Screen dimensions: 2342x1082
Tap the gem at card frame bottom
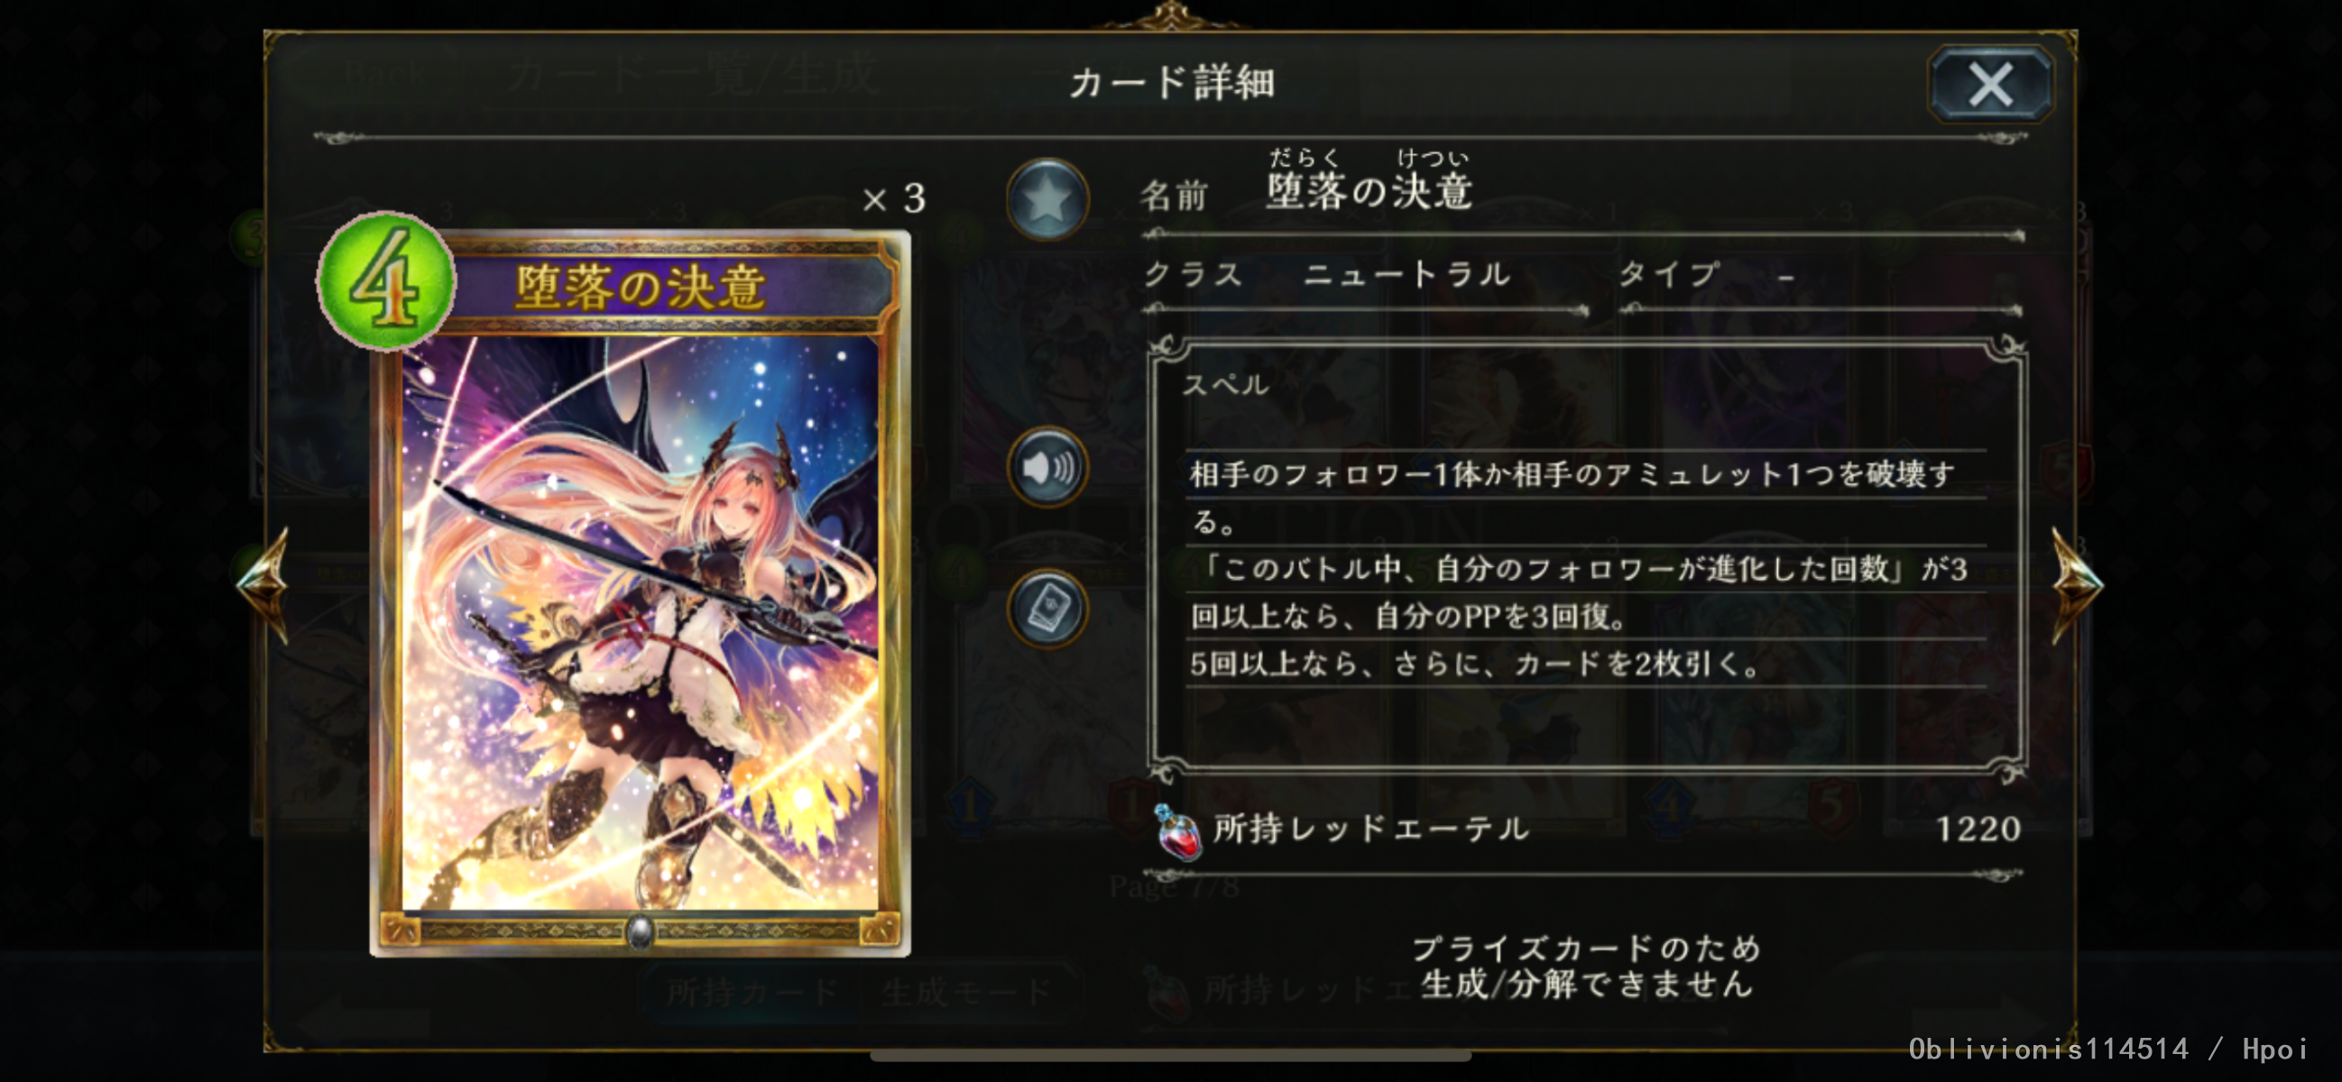click(640, 932)
